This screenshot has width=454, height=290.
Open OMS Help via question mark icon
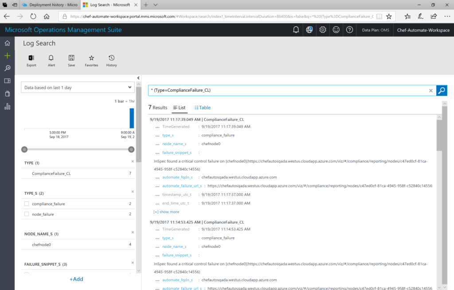pyautogui.click(x=349, y=30)
